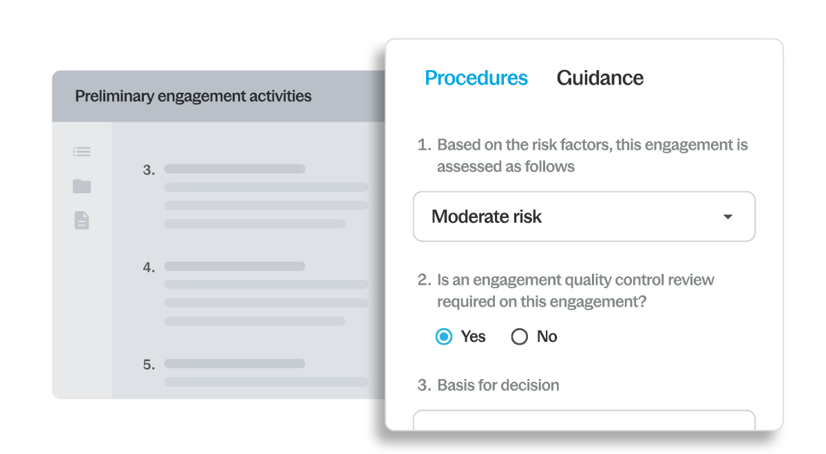Click the 'No' label text

(547, 336)
